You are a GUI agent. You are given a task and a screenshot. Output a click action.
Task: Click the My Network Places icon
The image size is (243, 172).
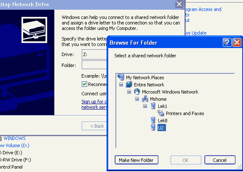click(121, 77)
